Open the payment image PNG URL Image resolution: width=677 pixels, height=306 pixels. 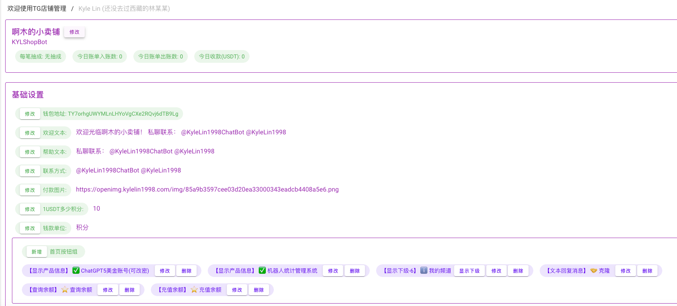pos(207,190)
